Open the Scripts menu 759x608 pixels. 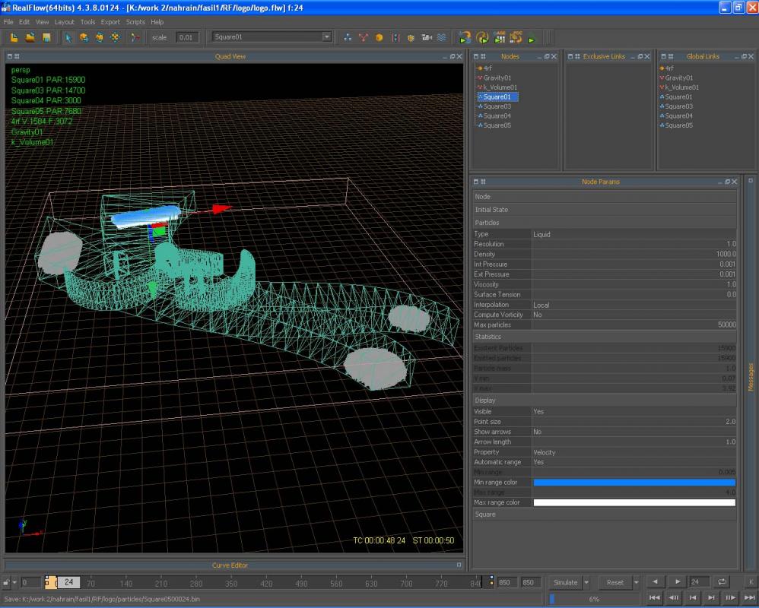pos(135,22)
